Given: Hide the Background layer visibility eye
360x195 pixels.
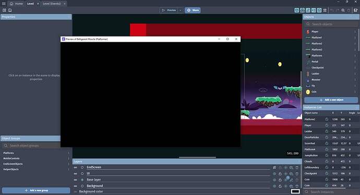Looking at the screenshot, I should pyautogui.click(x=274, y=186).
